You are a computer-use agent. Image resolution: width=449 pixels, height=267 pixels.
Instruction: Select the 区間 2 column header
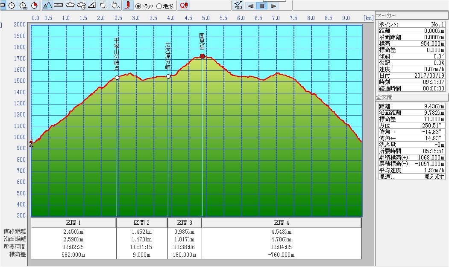coord(142,223)
